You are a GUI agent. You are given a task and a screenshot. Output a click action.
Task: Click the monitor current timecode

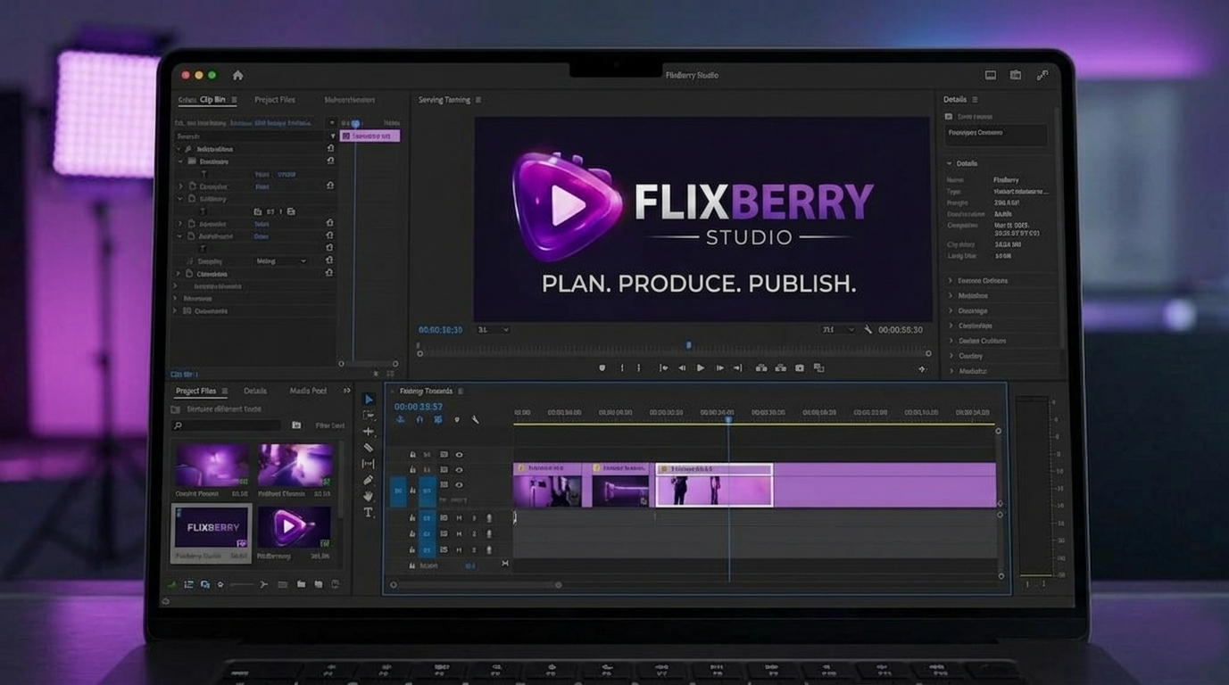coord(441,330)
